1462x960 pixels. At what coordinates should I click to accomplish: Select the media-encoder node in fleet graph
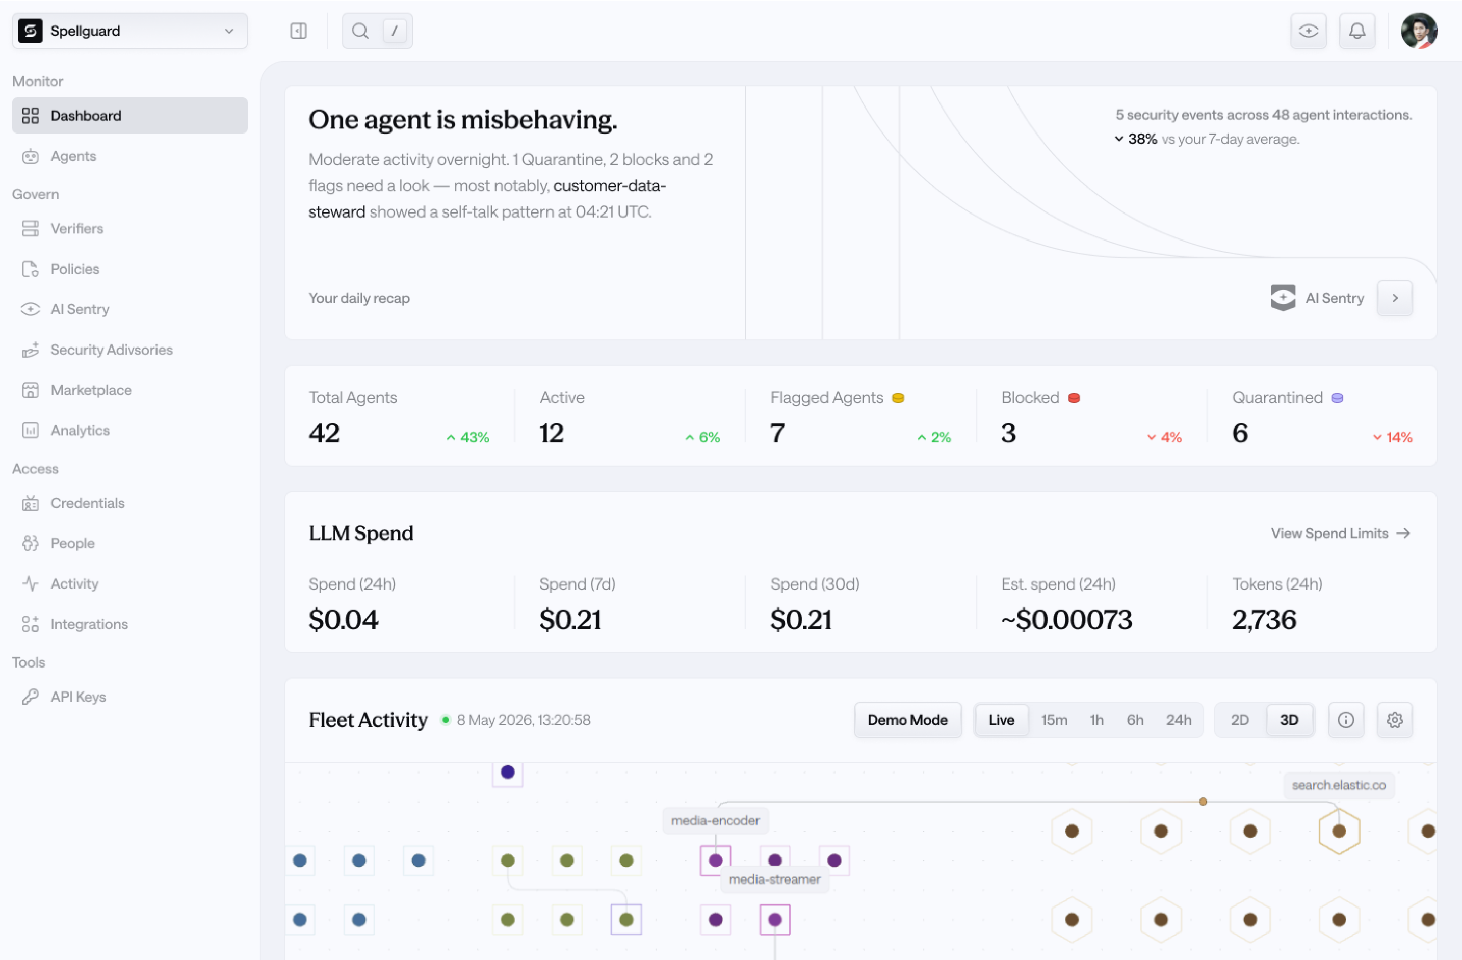715,860
